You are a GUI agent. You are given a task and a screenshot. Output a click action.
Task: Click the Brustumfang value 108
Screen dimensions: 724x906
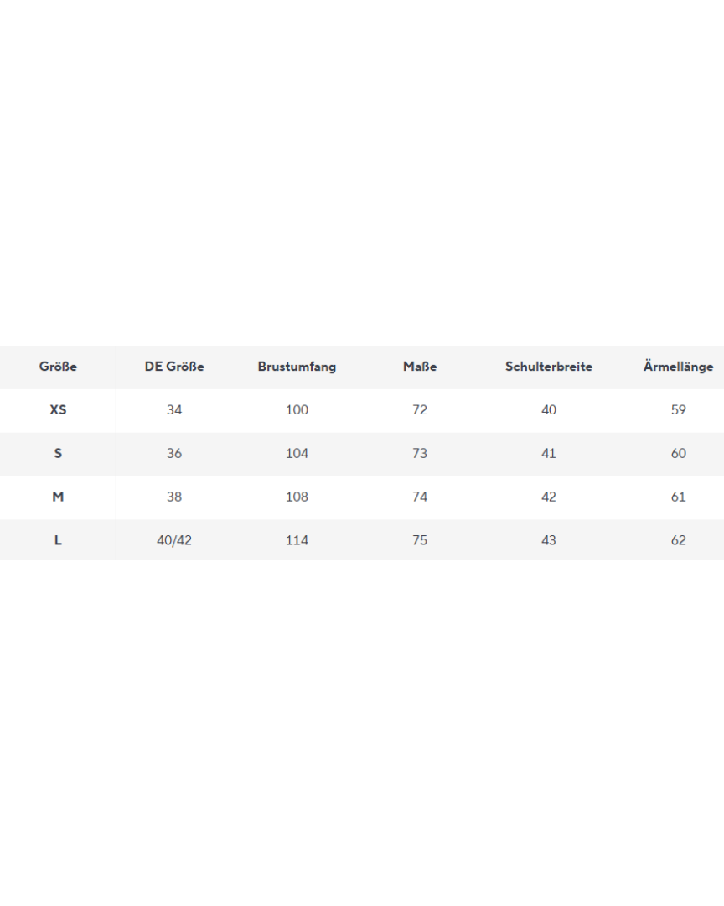[x=297, y=497]
